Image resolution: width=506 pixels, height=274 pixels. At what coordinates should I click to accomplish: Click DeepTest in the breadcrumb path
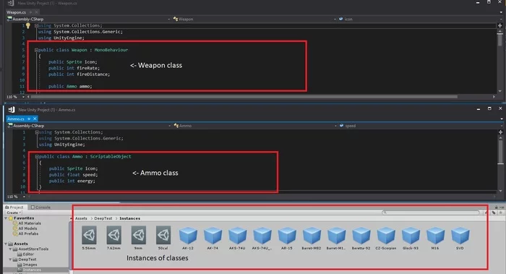point(103,218)
